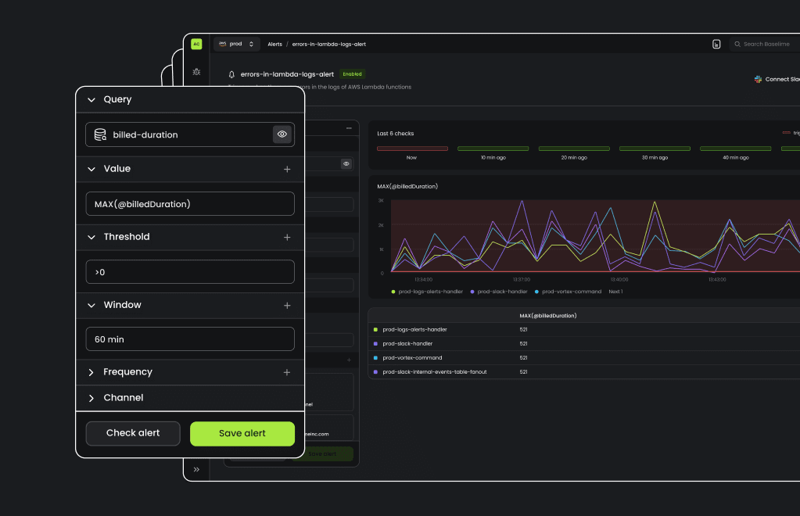Collapse the Window section chevron
Screen dimensions: 800x516
coord(91,306)
